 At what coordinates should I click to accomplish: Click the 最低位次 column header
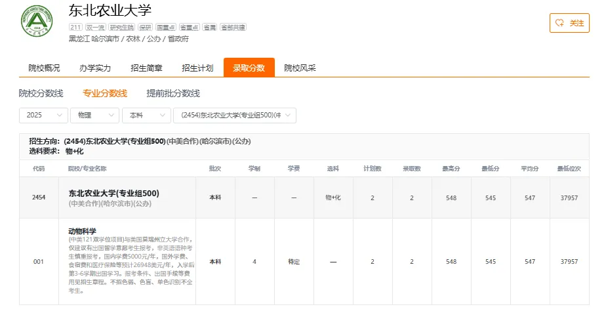tap(569, 168)
